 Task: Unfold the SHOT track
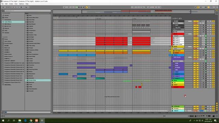point(172,85)
